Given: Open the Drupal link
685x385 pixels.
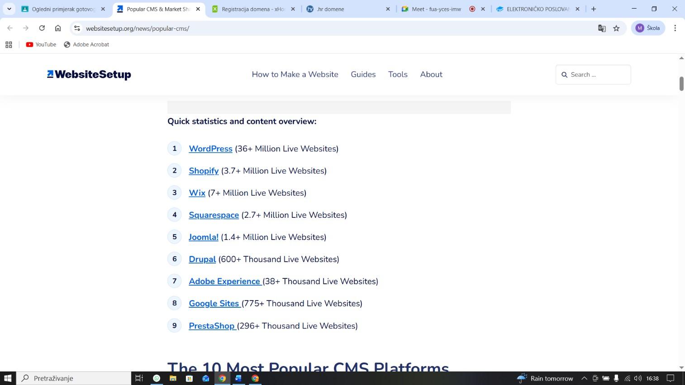Looking at the screenshot, I should (202, 259).
